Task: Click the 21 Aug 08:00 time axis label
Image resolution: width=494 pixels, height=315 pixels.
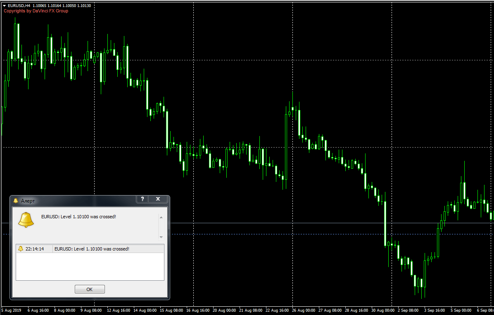Action: (x=251, y=310)
